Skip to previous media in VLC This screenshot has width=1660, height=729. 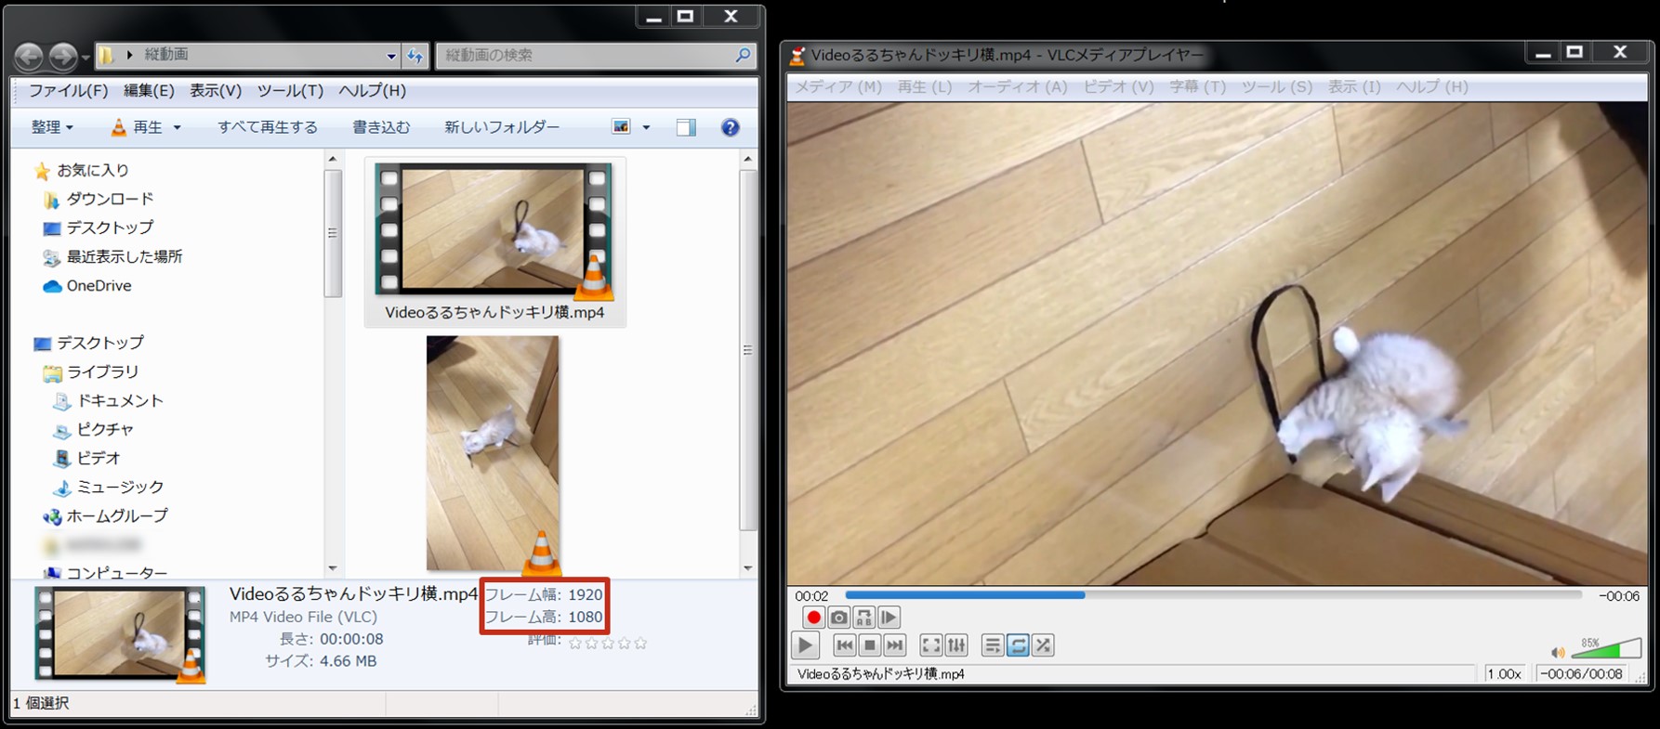845,645
